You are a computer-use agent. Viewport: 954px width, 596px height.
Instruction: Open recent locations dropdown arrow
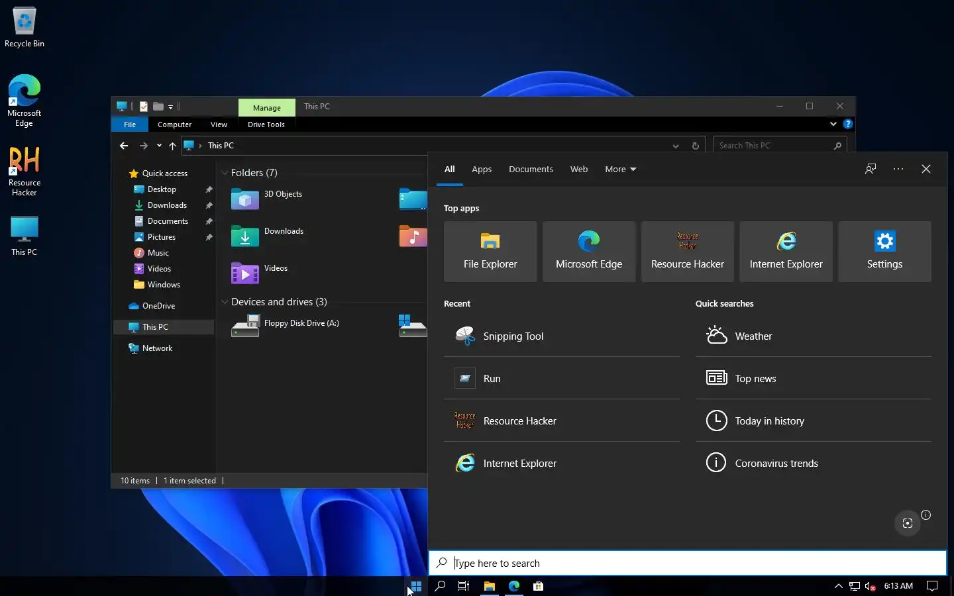click(x=159, y=146)
